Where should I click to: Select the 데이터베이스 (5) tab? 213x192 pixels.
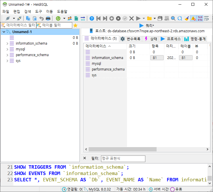point(101,39)
